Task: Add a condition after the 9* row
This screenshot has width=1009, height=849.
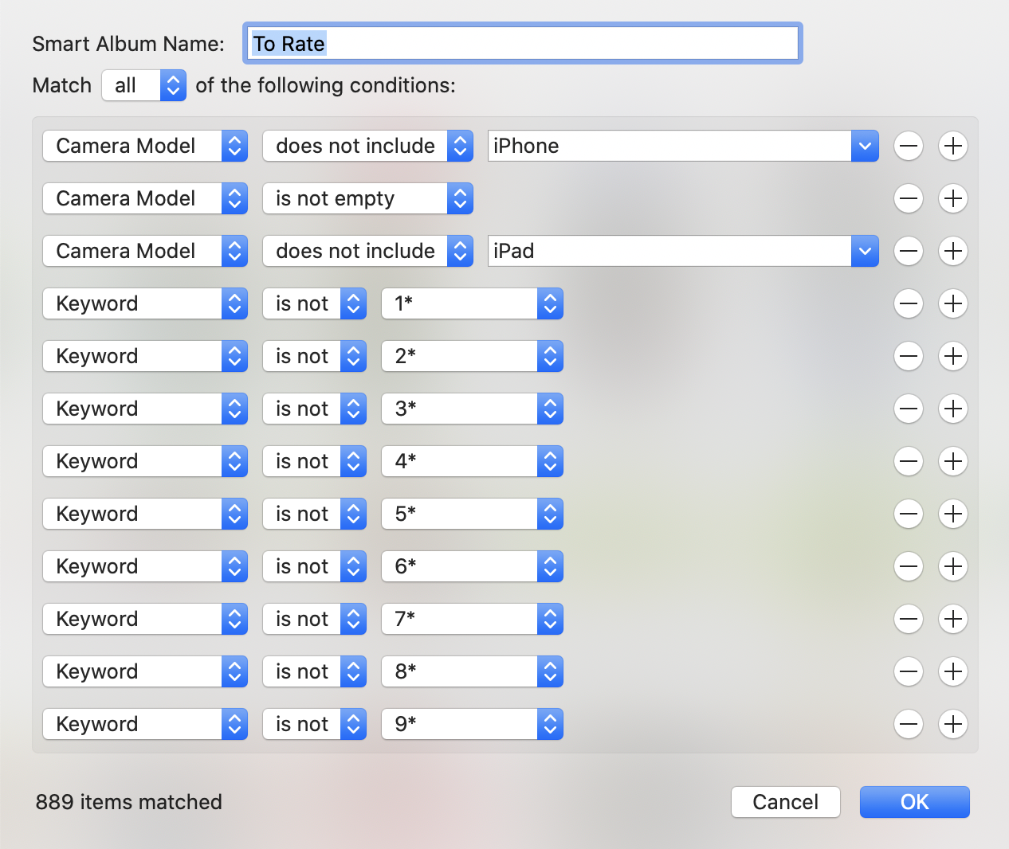Action: click(953, 724)
